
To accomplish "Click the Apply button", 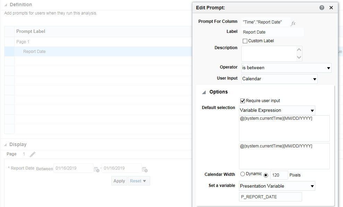I will tap(119, 181).
